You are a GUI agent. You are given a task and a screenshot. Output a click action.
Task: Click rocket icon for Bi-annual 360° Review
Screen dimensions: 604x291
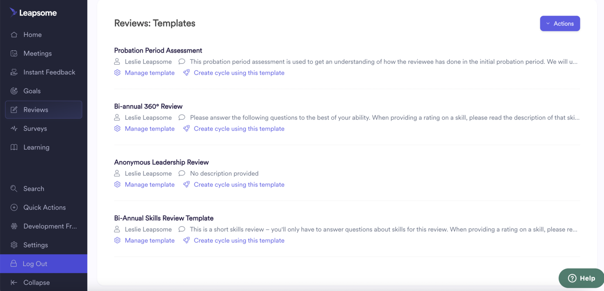pos(187,129)
